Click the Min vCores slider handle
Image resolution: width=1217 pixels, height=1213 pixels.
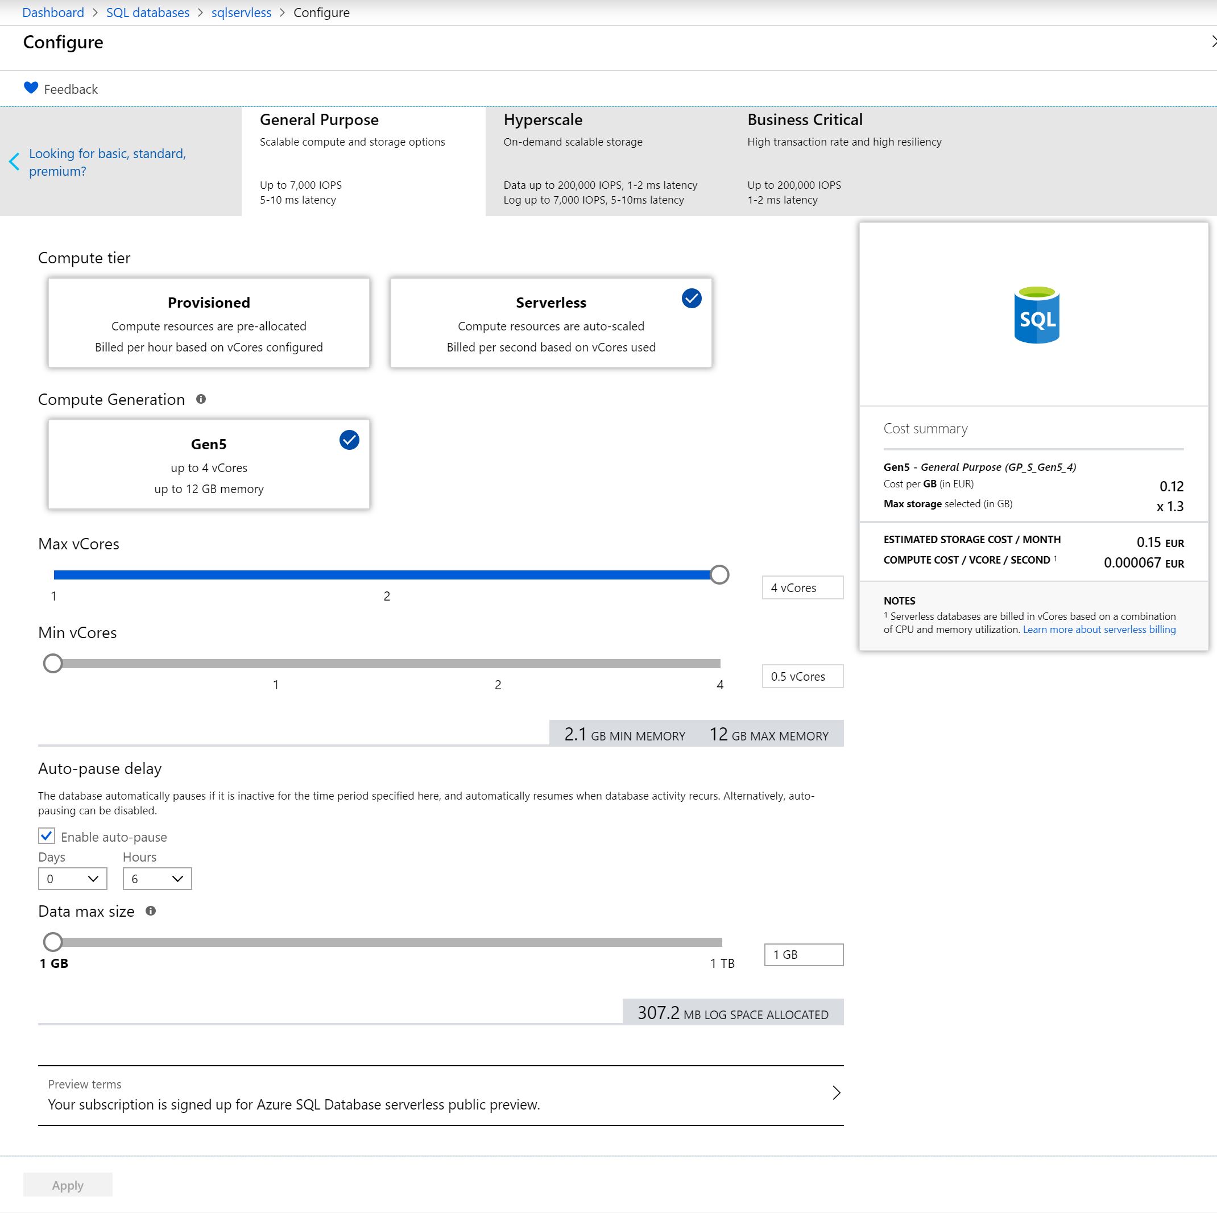tap(53, 663)
